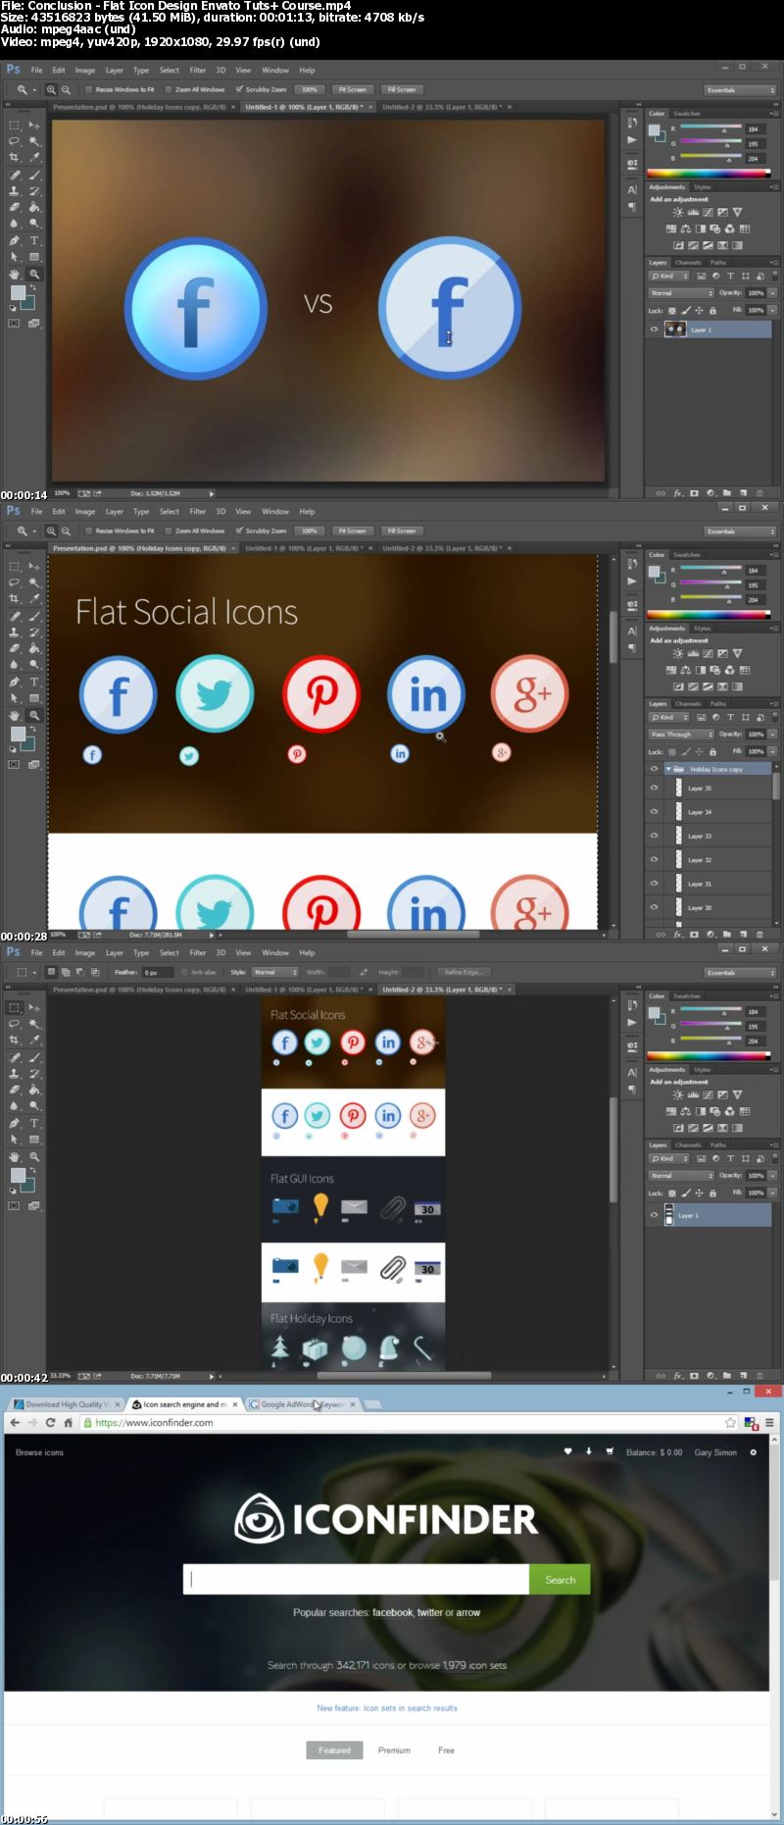Pick the Zoom tool in 00:00:28 frame toolbox

point(34,716)
